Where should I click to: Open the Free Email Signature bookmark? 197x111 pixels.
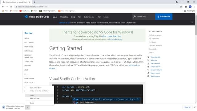[x=67, y=11]
